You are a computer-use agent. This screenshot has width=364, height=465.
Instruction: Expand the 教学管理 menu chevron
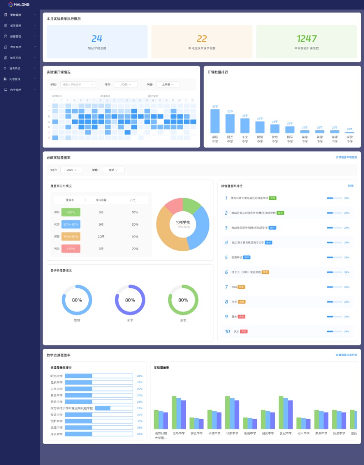coord(35,89)
